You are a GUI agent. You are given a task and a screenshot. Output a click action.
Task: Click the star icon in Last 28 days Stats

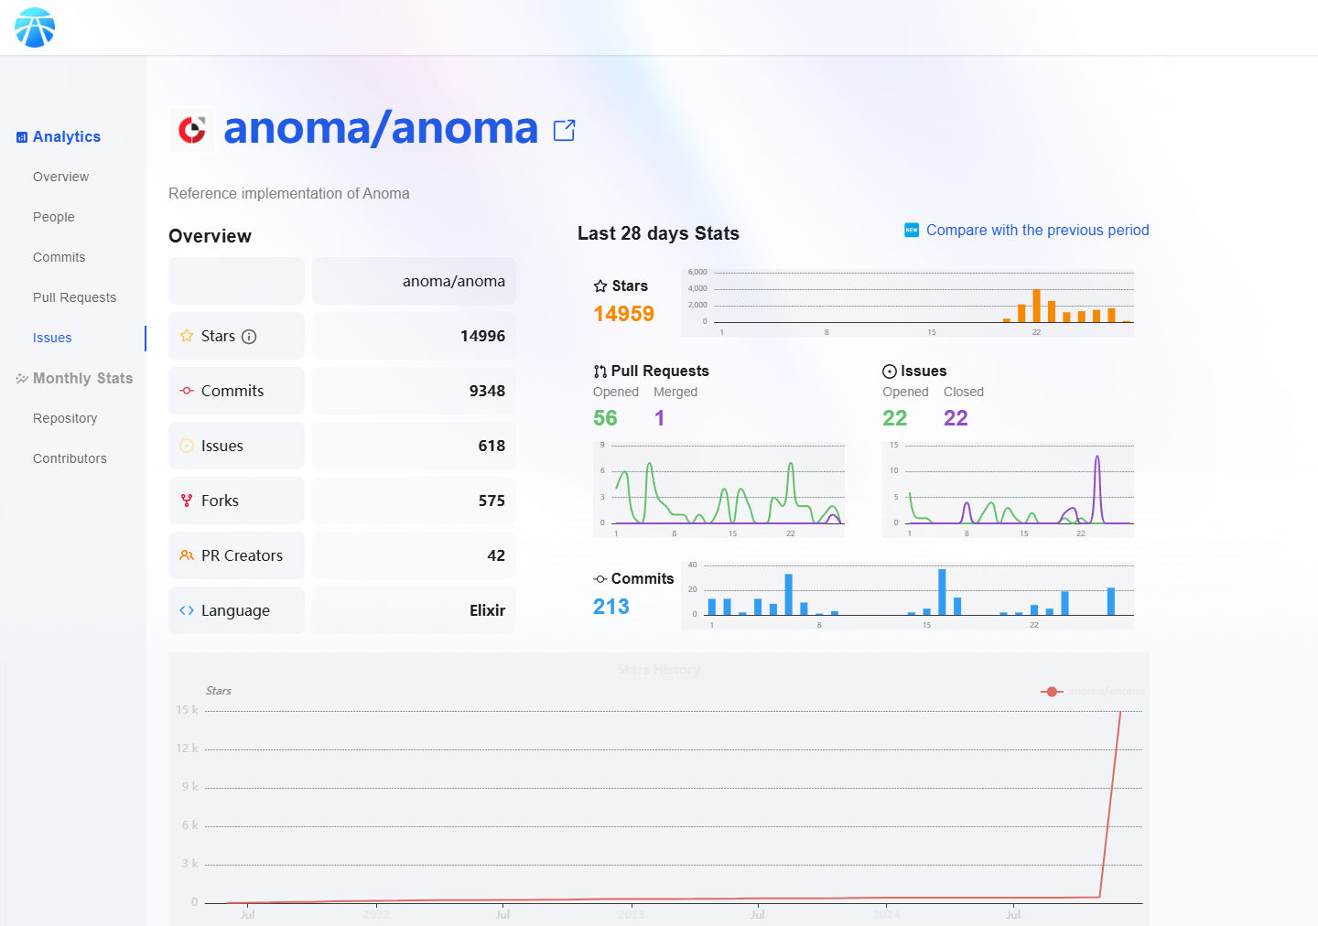(x=600, y=286)
